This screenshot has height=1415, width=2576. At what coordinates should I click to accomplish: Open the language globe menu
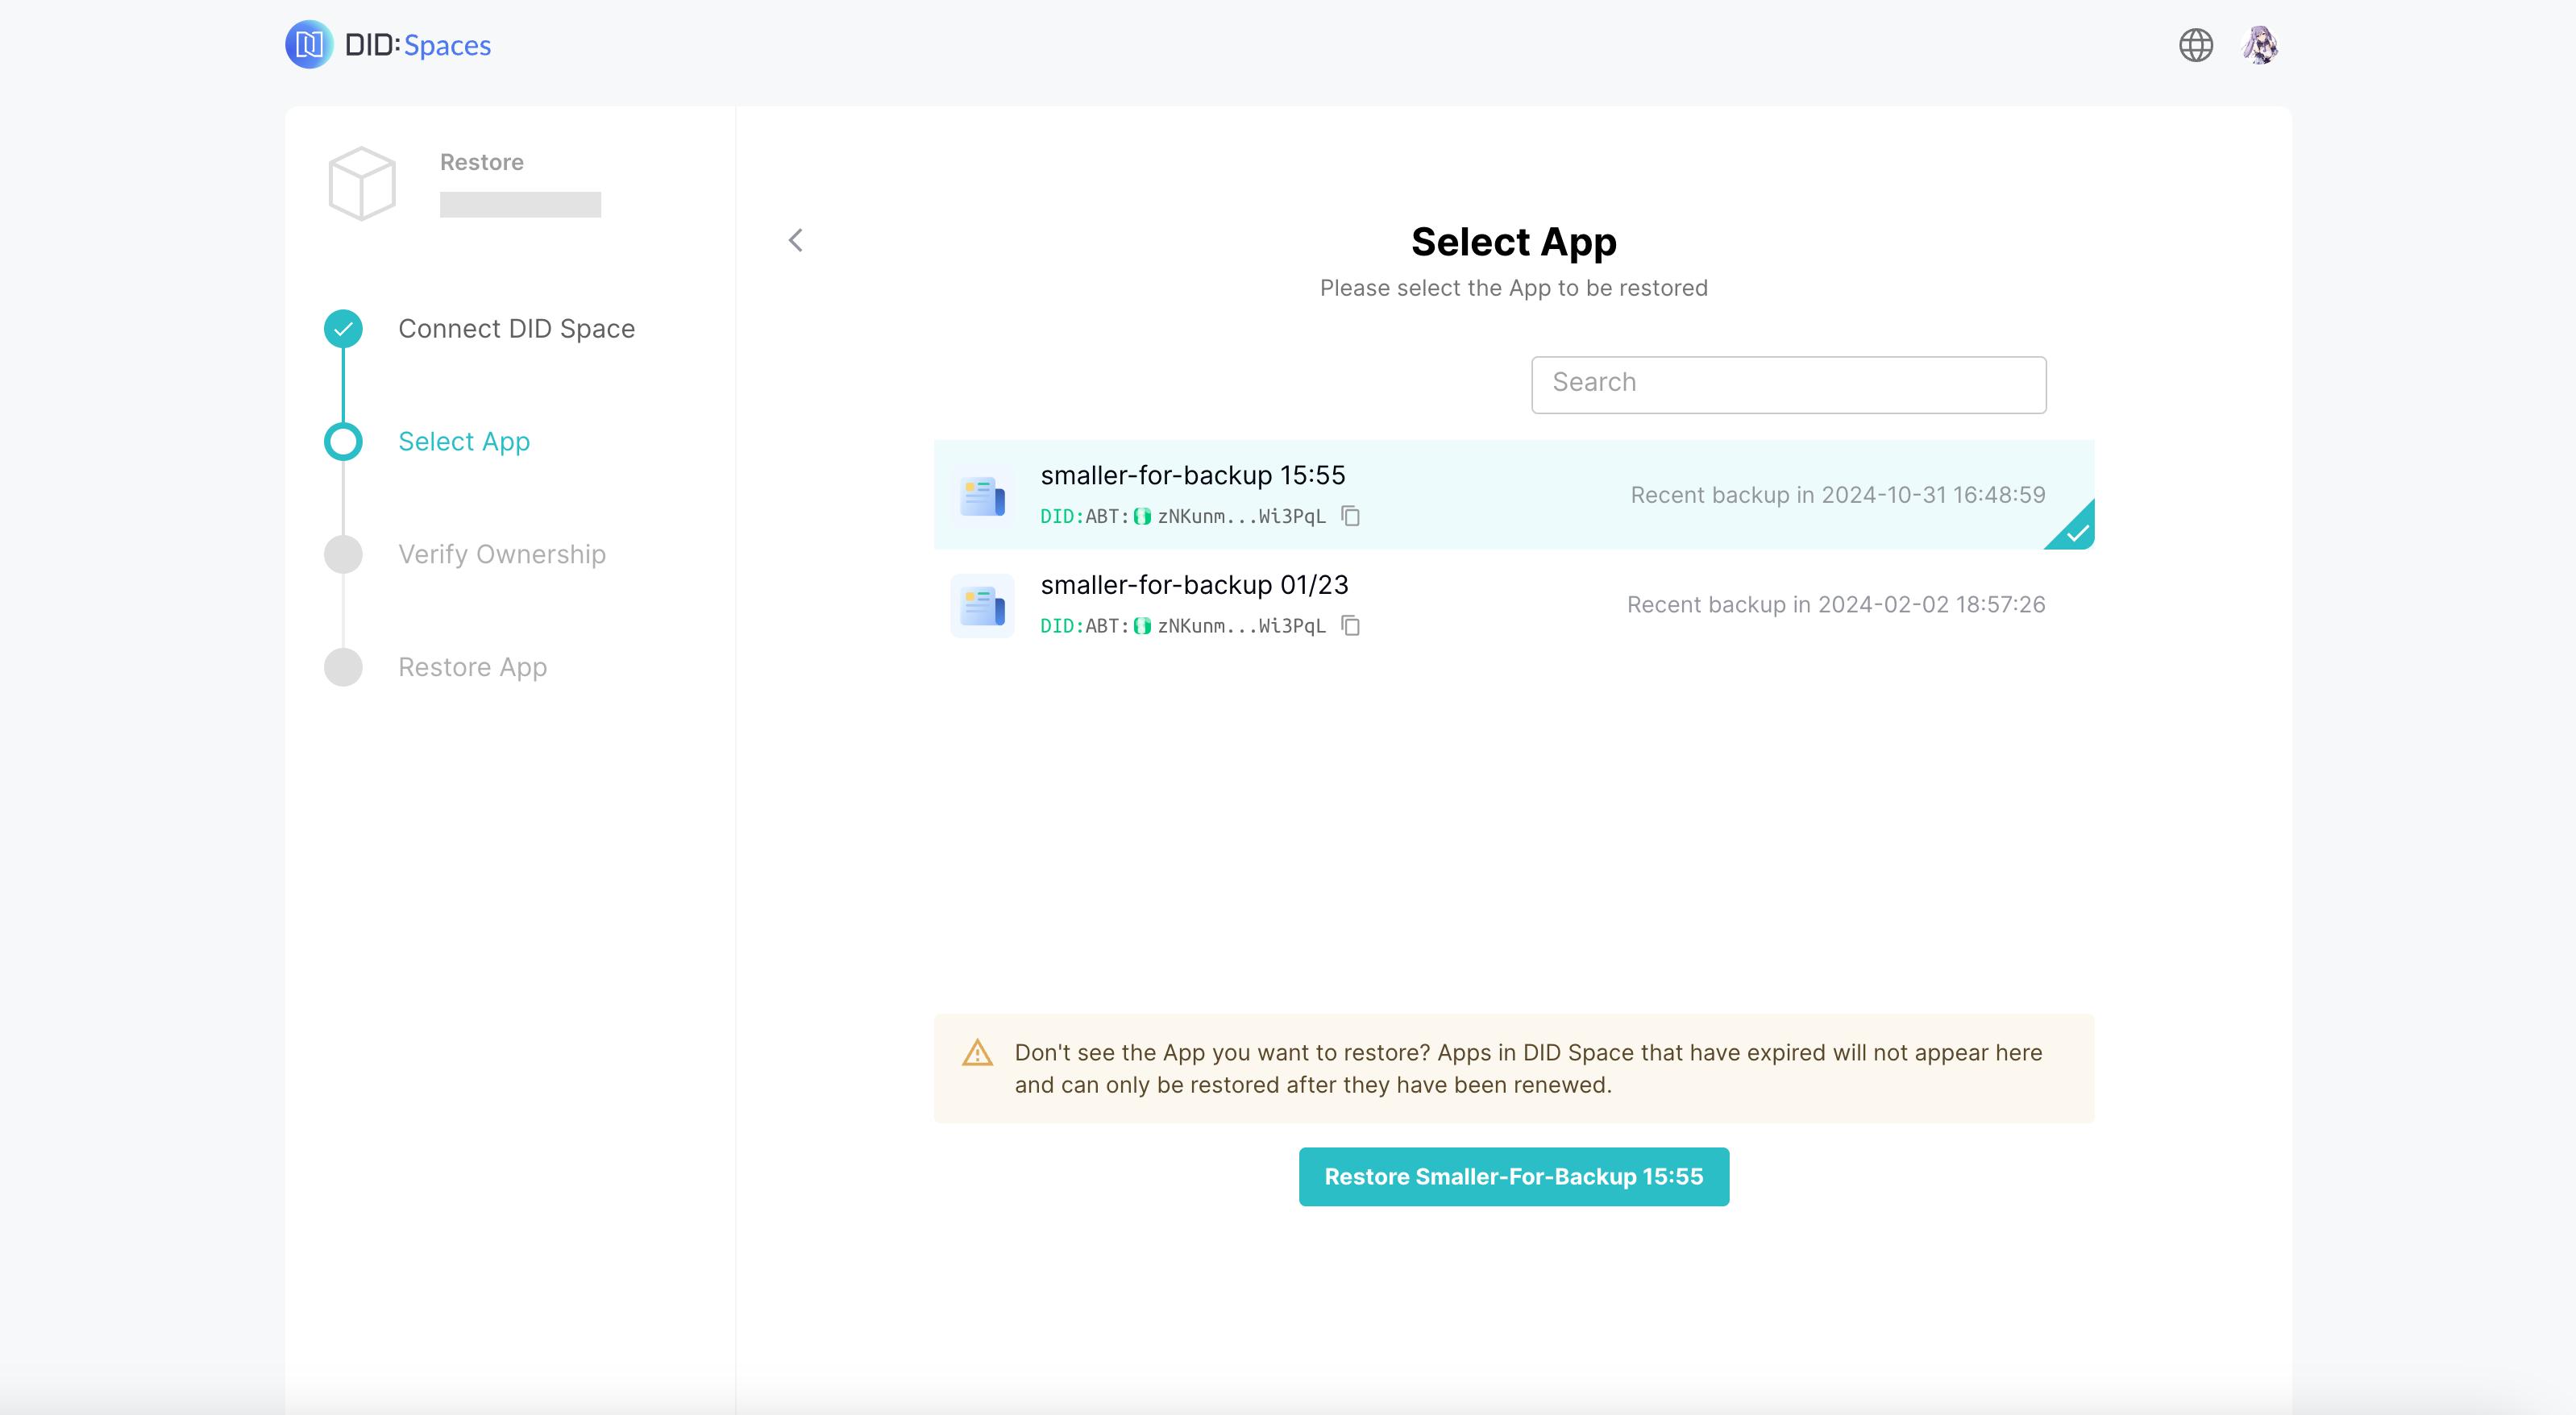coord(2195,45)
